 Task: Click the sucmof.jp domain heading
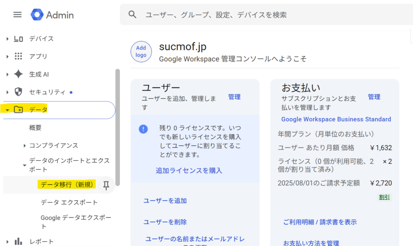coord(183,47)
